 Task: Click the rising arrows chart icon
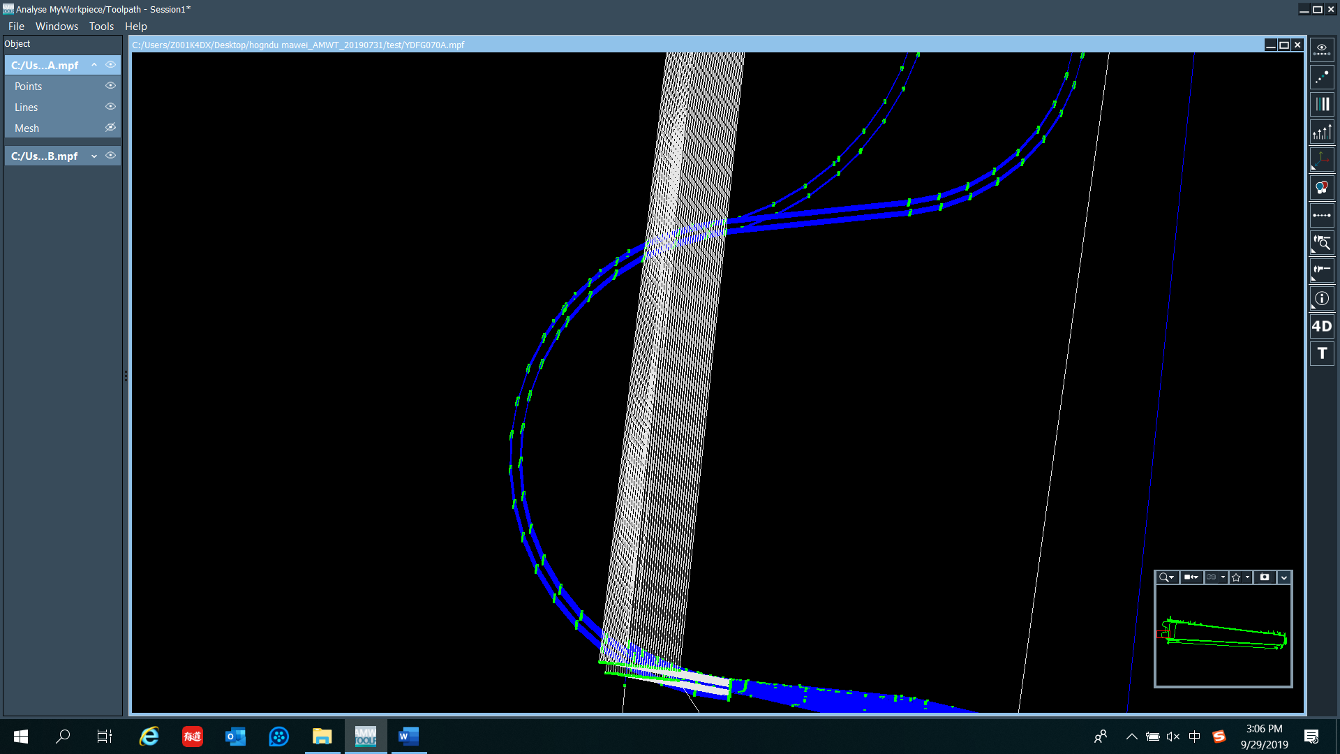coord(1322,132)
